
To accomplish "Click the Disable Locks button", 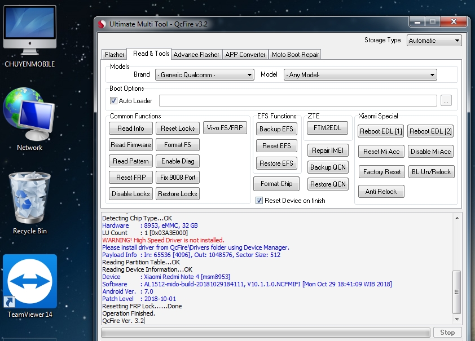I will click(x=130, y=194).
